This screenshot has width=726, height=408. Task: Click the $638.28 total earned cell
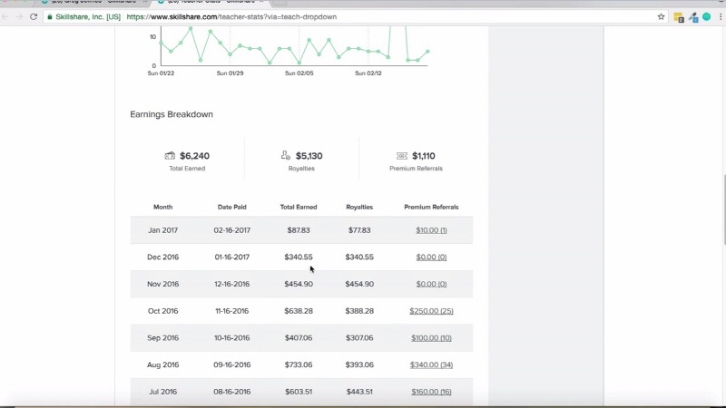point(299,311)
